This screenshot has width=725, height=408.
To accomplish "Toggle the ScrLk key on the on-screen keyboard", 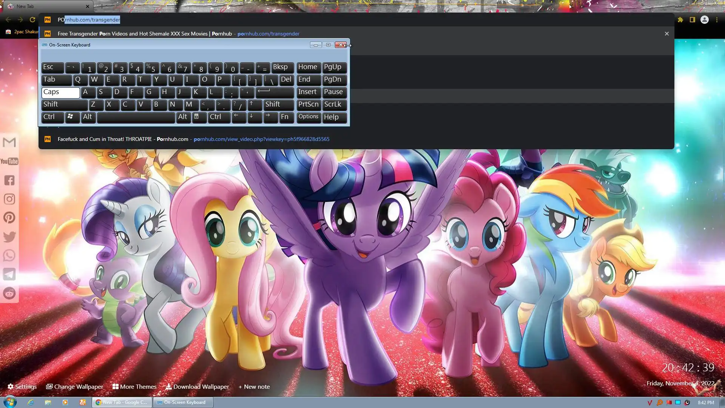I will pyautogui.click(x=334, y=105).
